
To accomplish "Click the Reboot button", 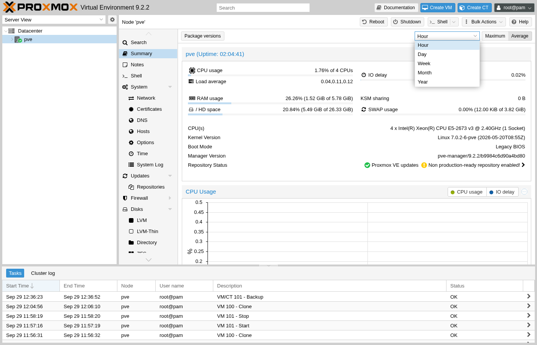I will click(374, 22).
